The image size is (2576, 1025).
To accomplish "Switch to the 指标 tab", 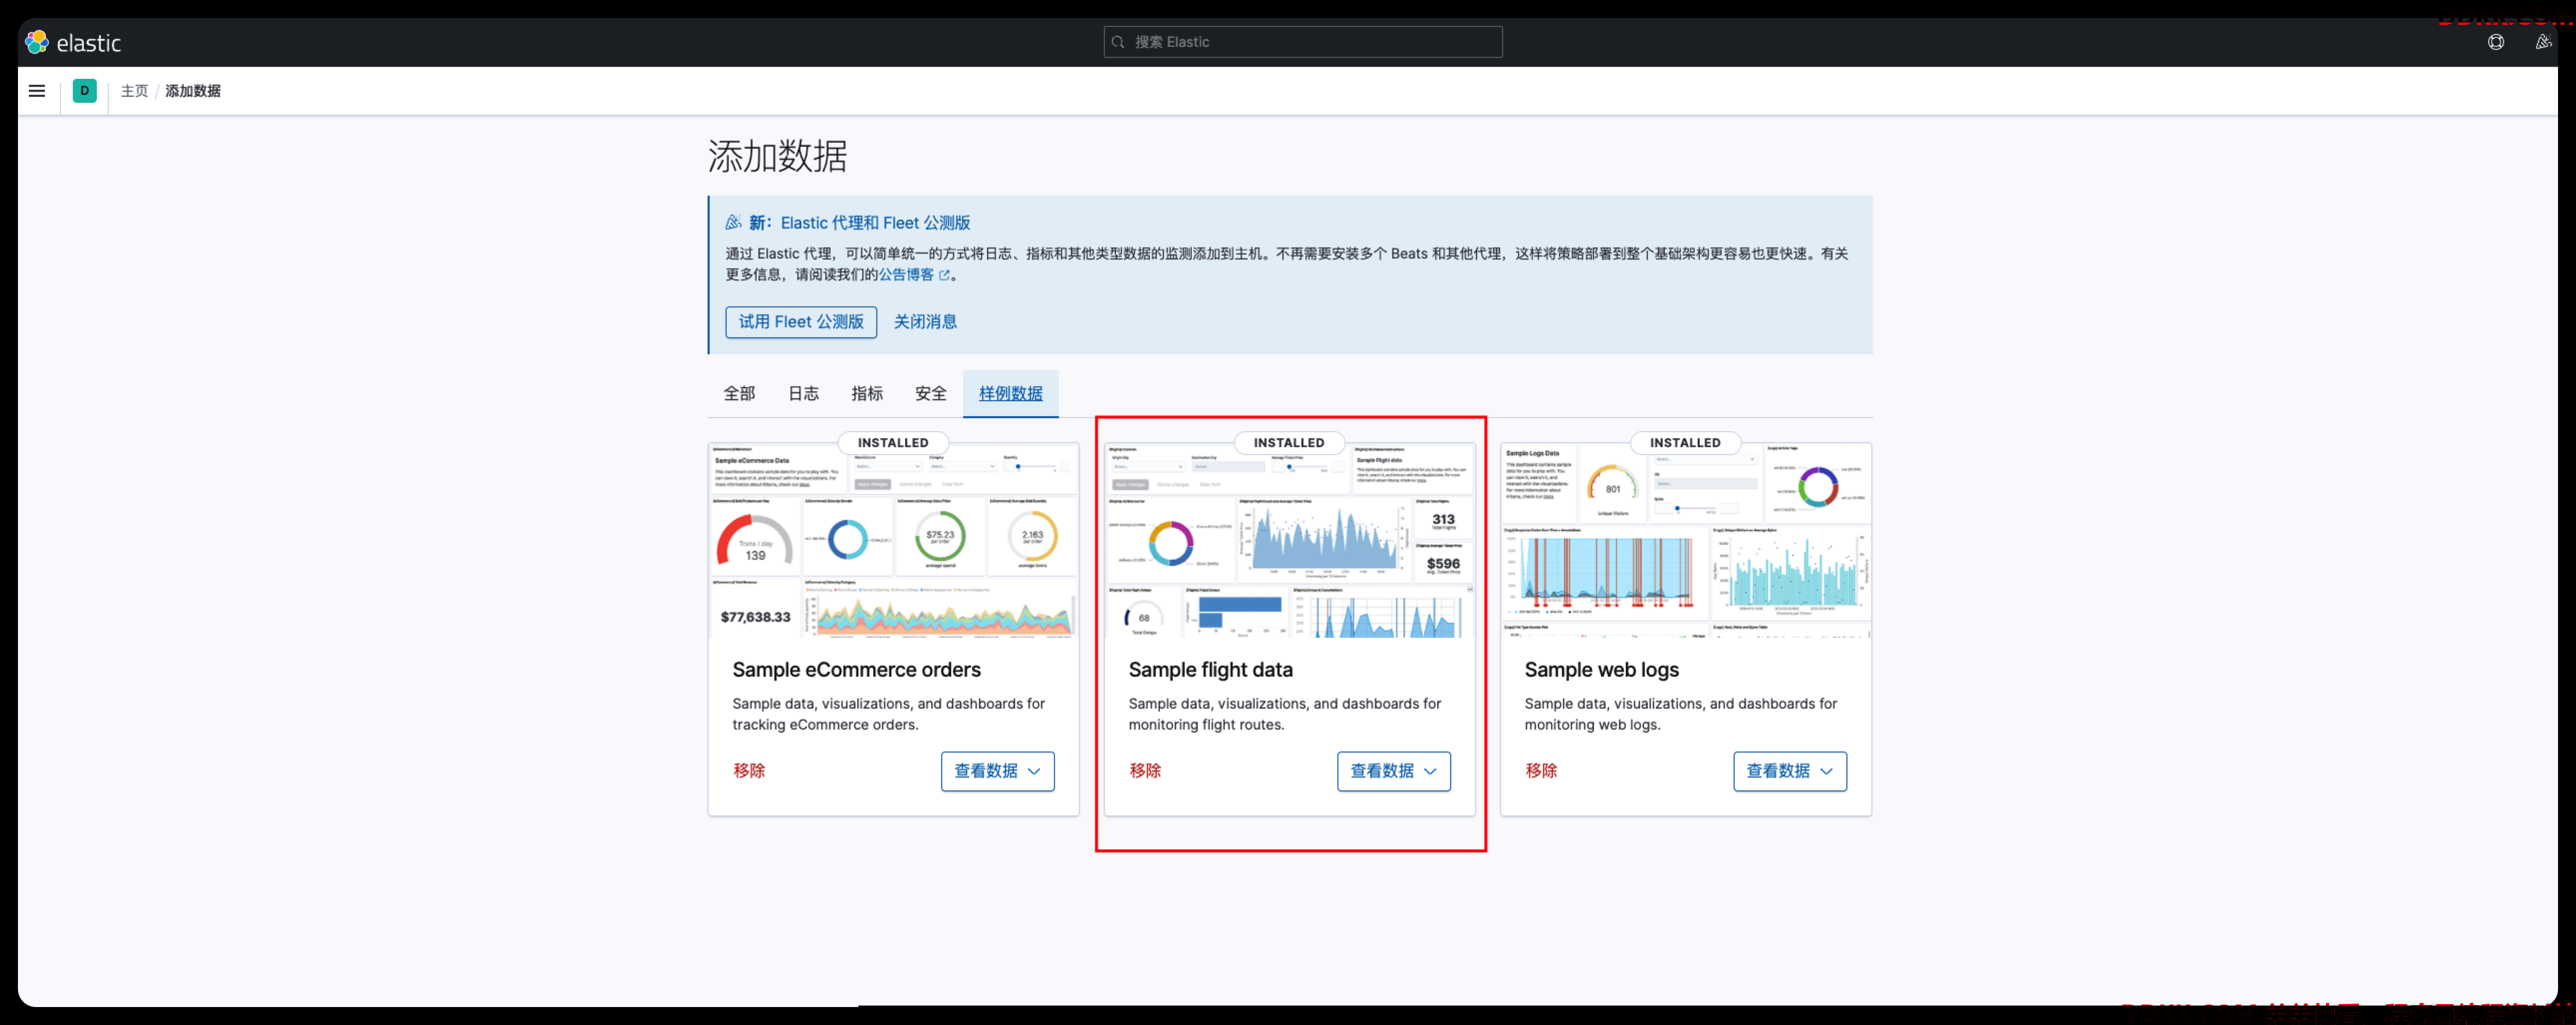I will point(867,394).
